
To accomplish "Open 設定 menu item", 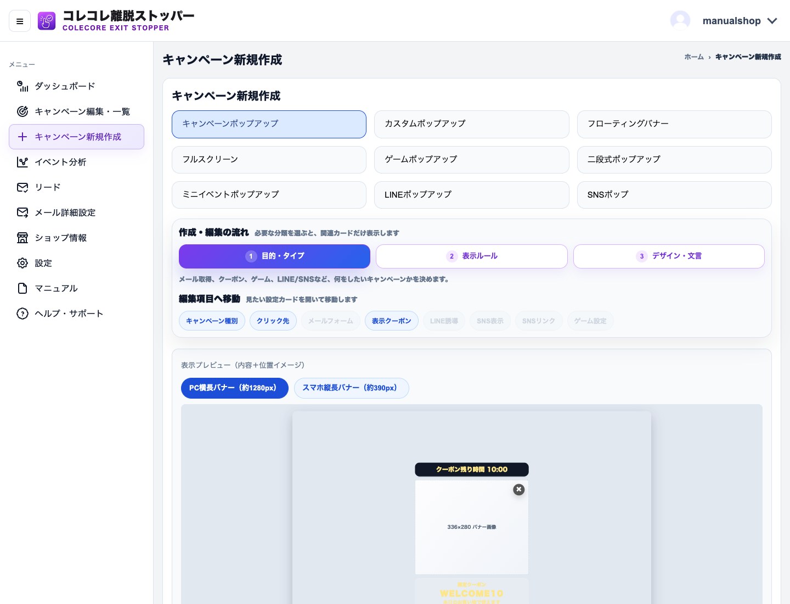I will coord(76,263).
